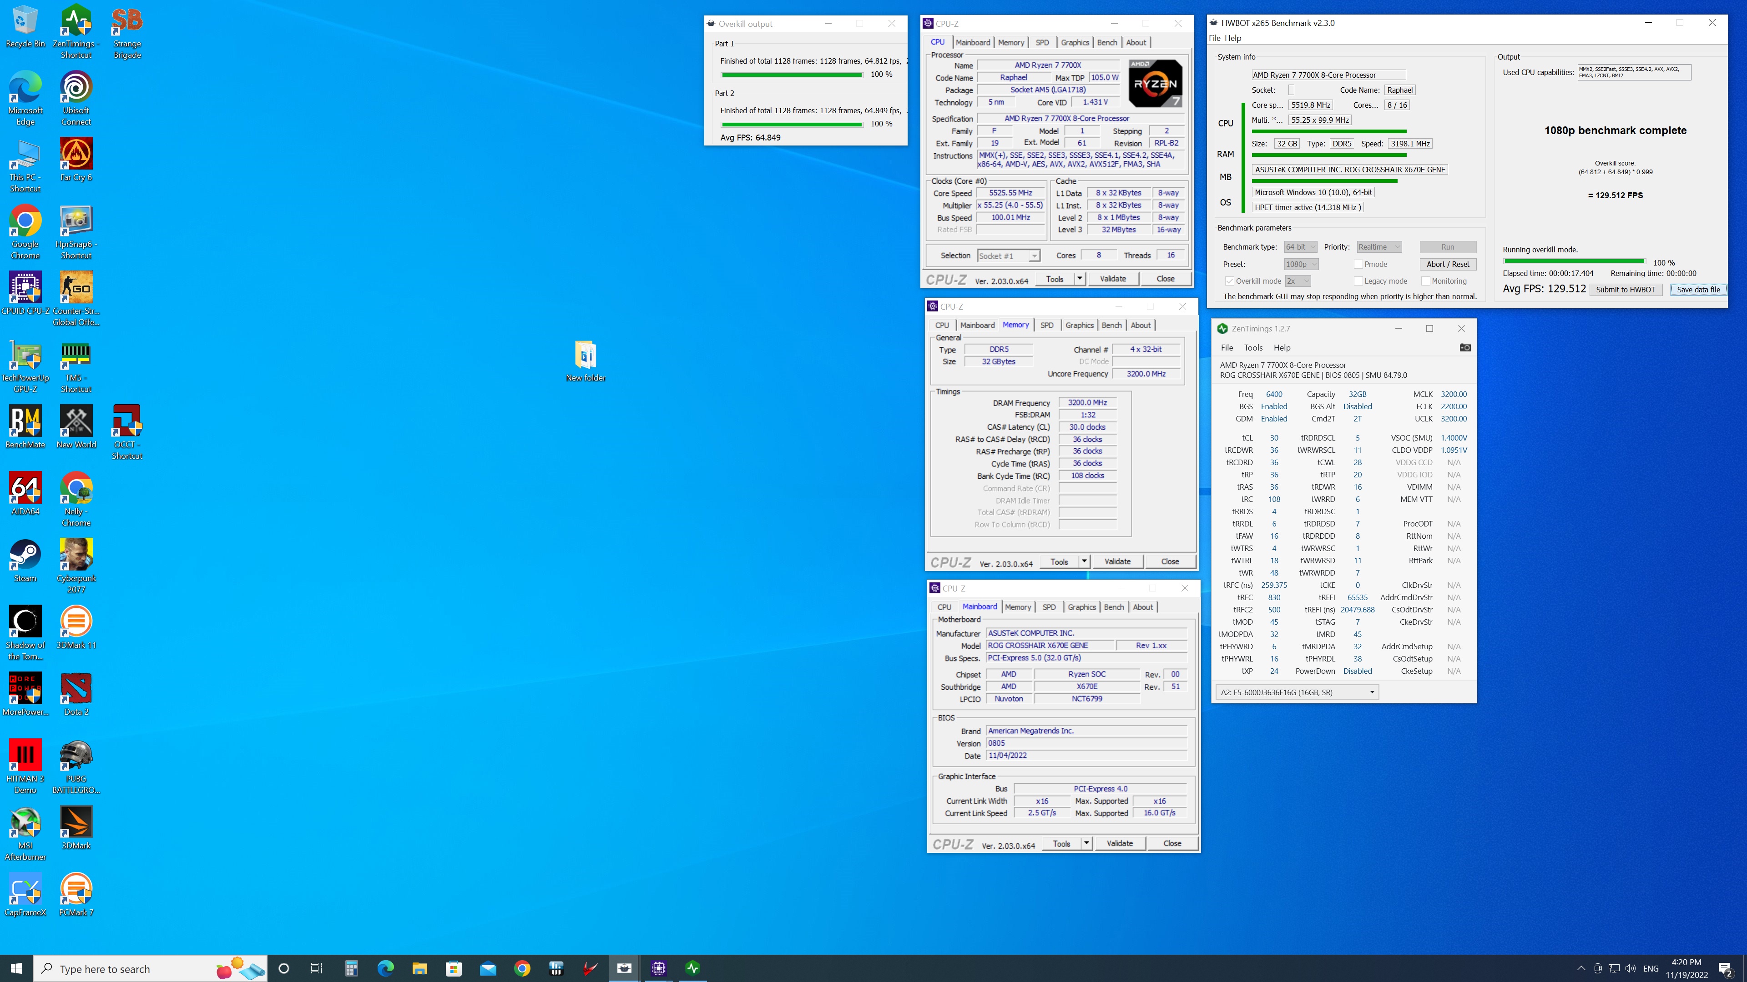Open Overkill mode 2x dropdown
This screenshot has width=1747, height=982.
(x=1298, y=281)
